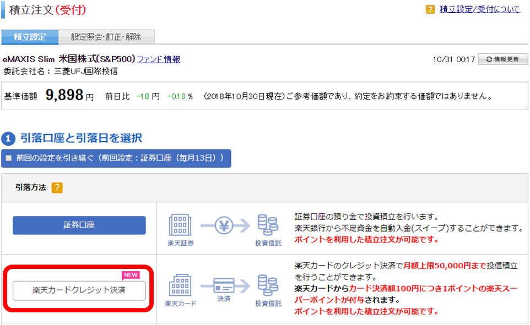
Task: Click the heading 引落口座と引落日を選択
Action: click(x=81, y=138)
